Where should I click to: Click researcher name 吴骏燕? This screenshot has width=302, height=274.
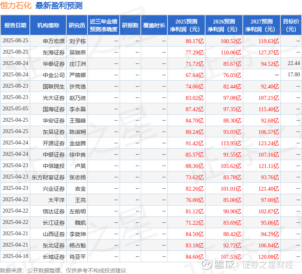point(78,52)
